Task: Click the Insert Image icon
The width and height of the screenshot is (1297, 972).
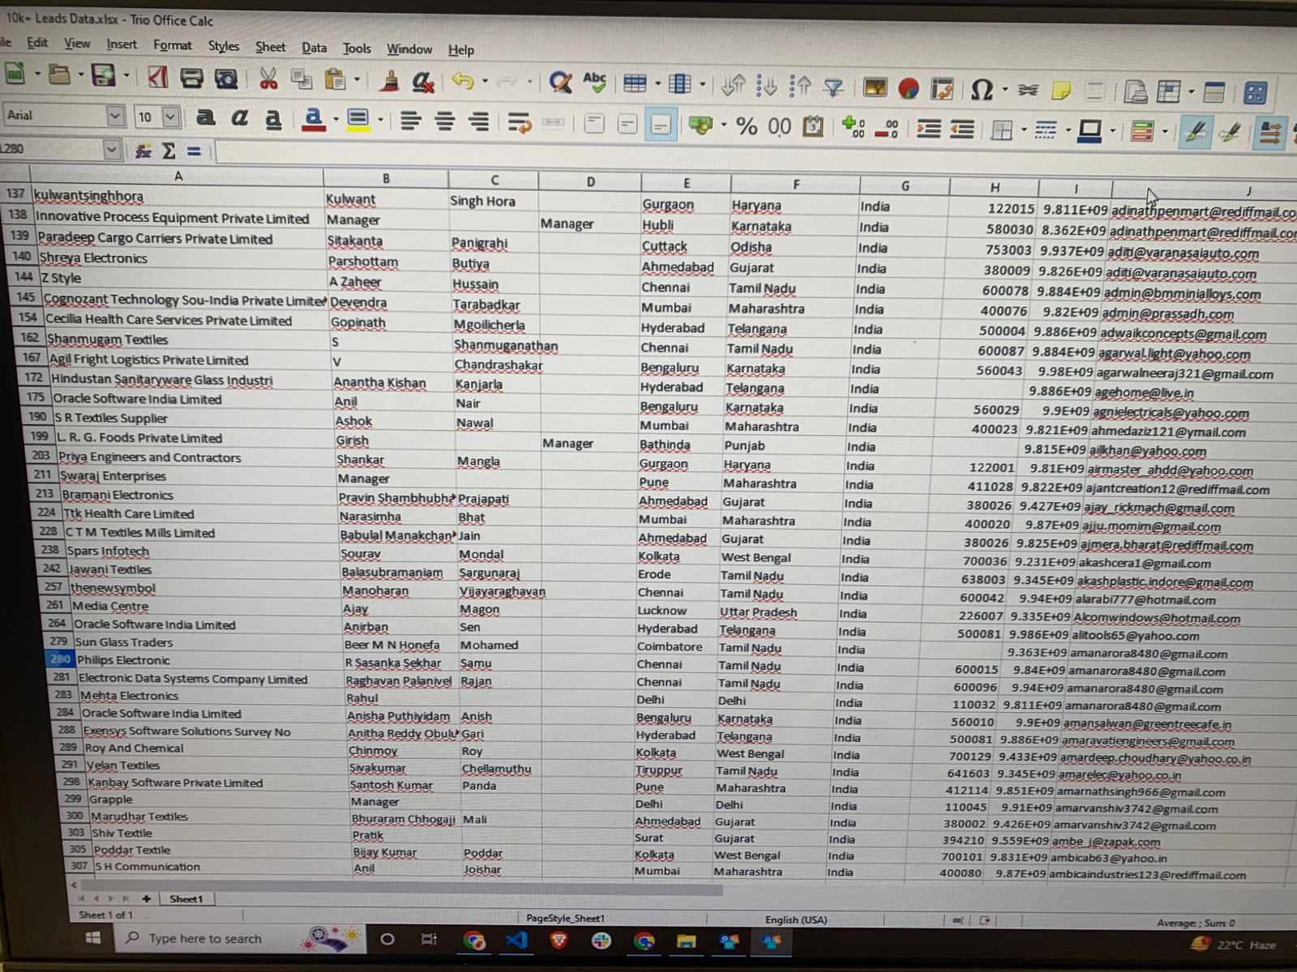Action: click(x=875, y=87)
